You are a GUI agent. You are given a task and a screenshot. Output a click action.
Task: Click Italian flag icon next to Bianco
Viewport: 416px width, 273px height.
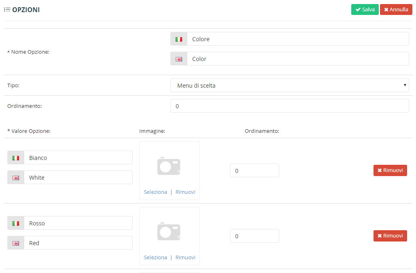(16, 158)
